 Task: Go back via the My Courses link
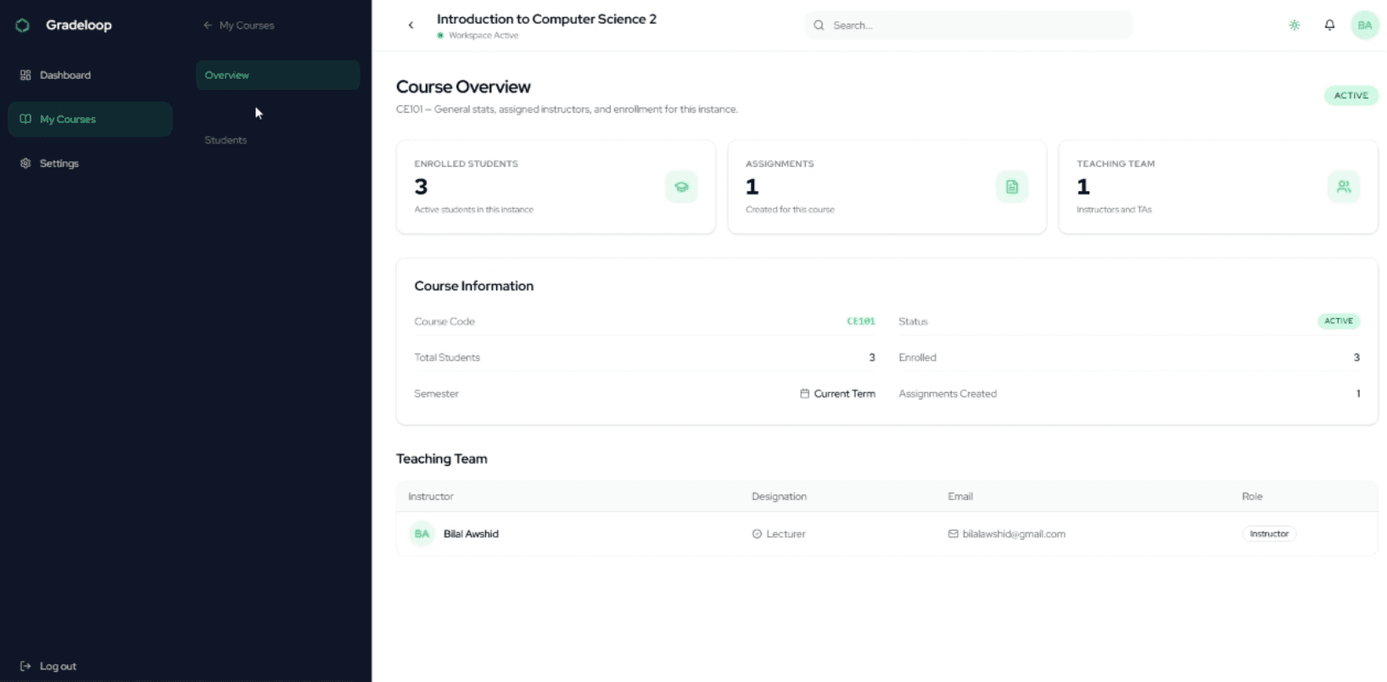click(238, 25)
